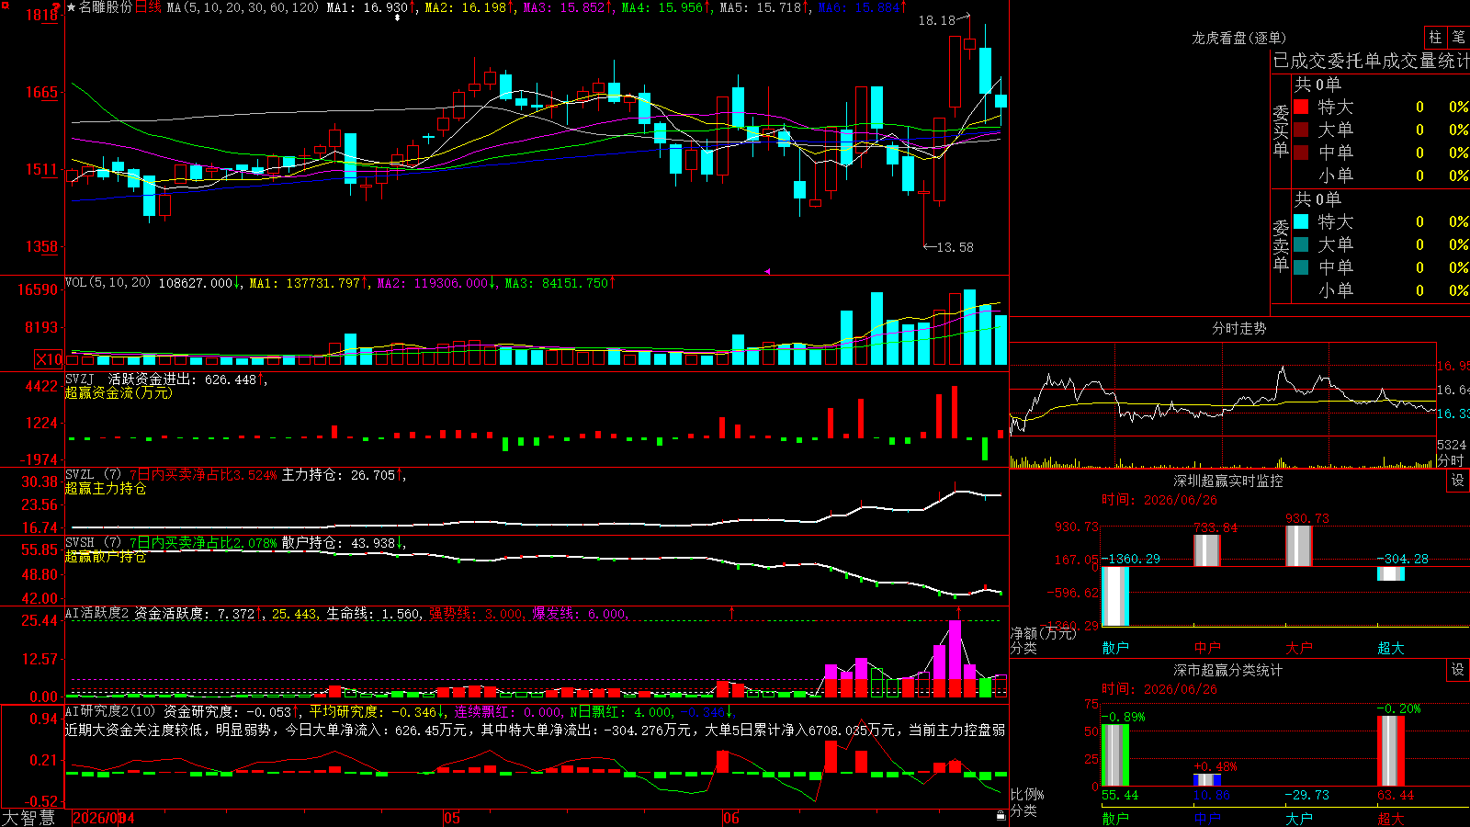Click 散户 label in 深圳超赢实时监控 chart

[x=1115, y=648]
